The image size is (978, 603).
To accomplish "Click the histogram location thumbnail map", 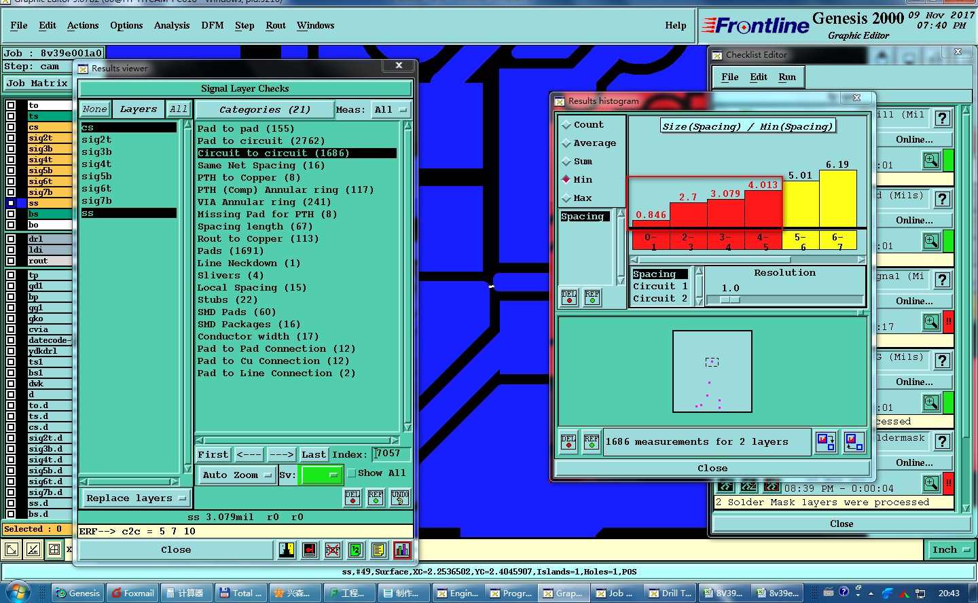I will pos(712,371).
